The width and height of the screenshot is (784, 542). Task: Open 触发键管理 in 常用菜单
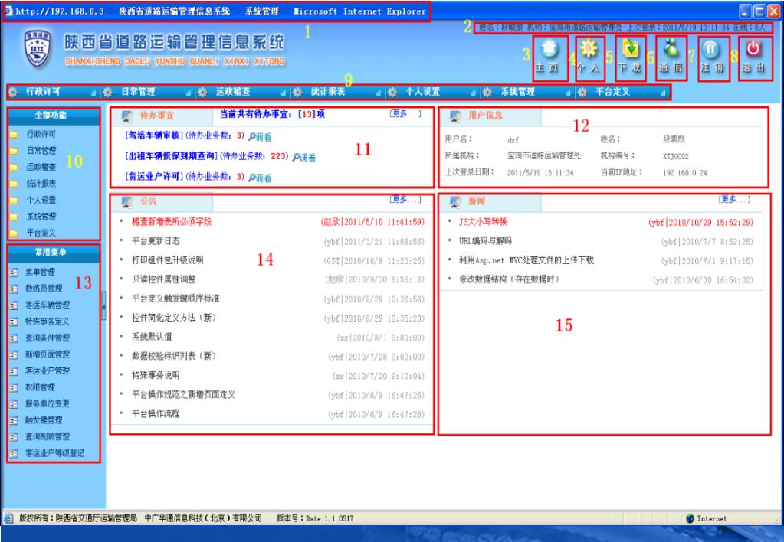(44, 420)
